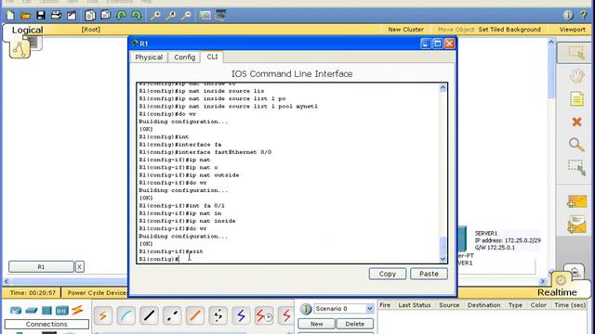This screenshot has height=334, width=595.
Task: Pick Copper Straight-Through cable
Action: (149, 315)
